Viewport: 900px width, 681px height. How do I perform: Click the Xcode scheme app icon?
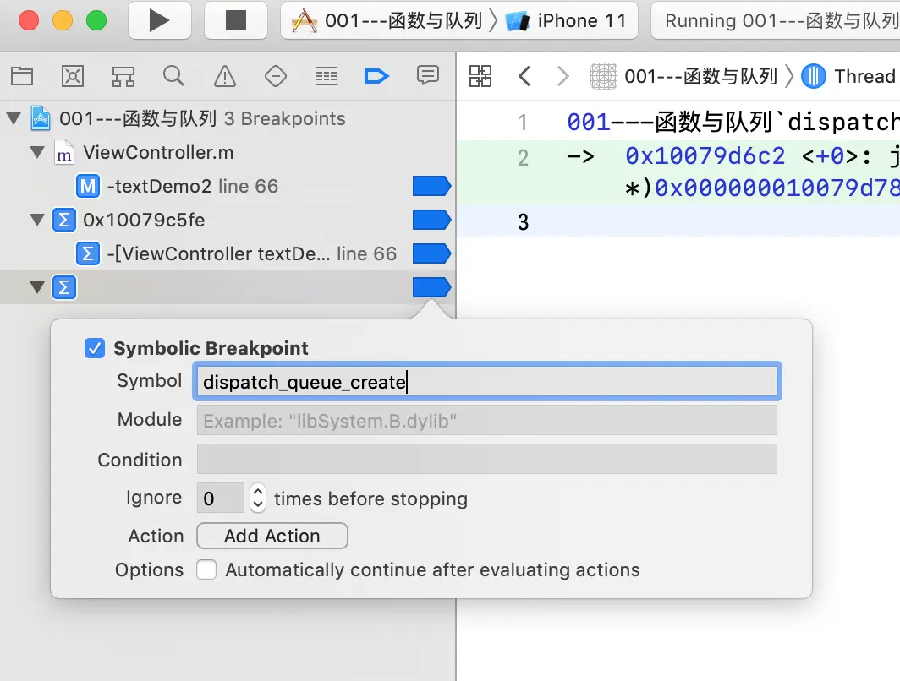click(x=305, y=21)
